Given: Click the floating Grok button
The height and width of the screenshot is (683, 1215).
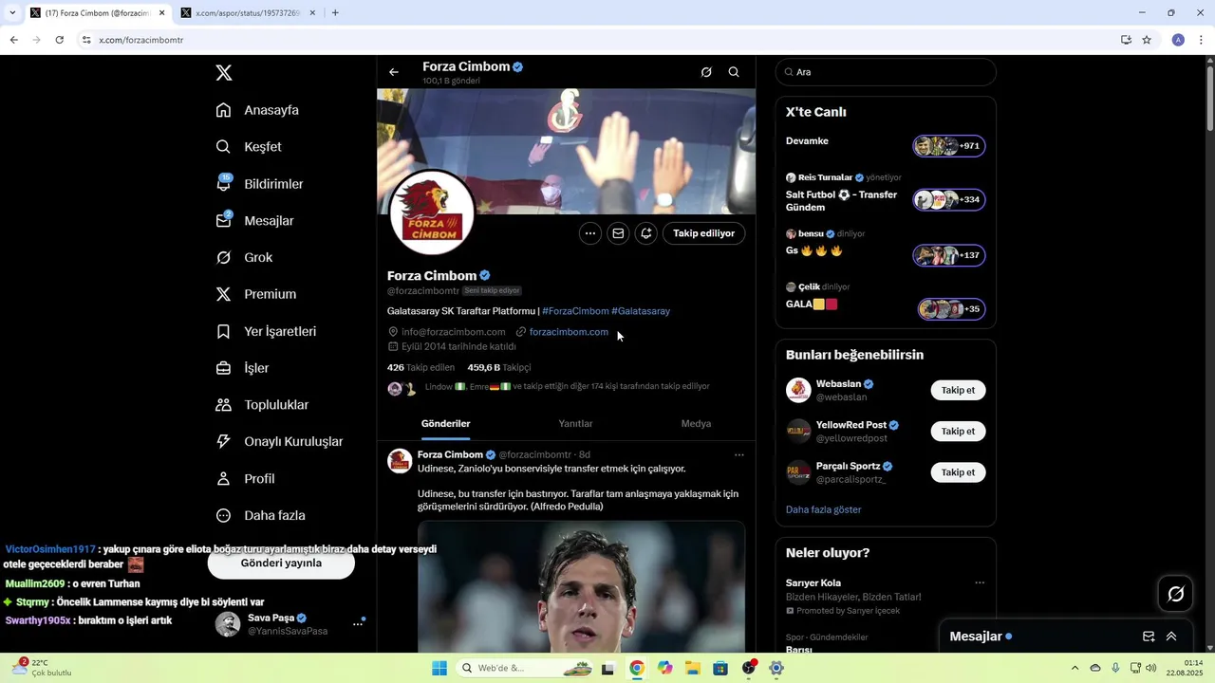Looking at the screenshot, I should (1176, 594).
